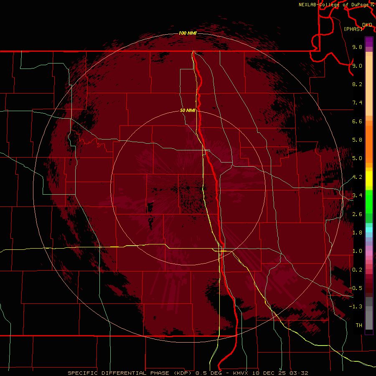Click the 7.4 value on the color scale
The image size is (376, 376).
(357, 103)
